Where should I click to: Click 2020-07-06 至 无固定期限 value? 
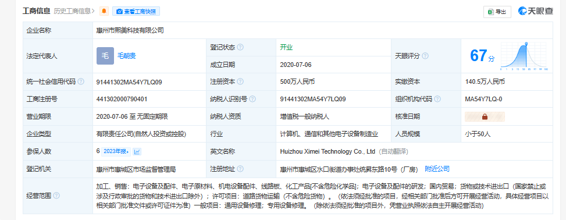132,116
